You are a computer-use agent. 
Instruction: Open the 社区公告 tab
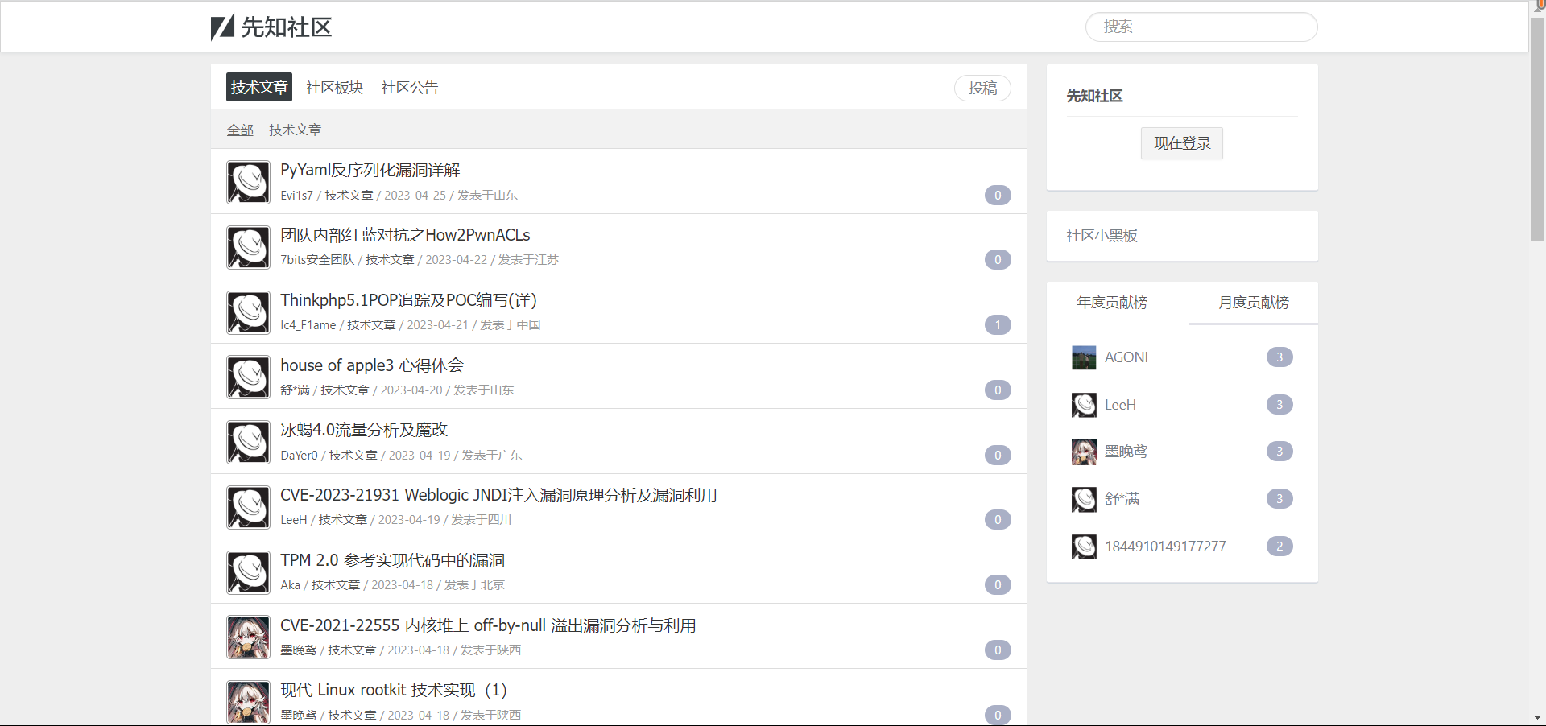coord(409,88)
